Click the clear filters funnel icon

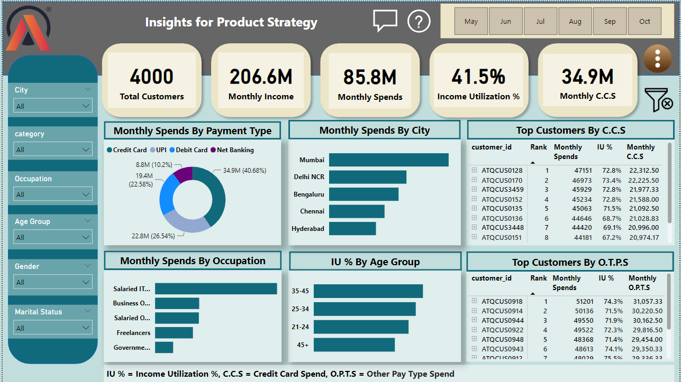658,99
